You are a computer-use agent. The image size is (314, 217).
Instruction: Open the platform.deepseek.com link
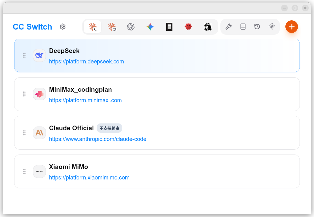pos(87,62)
